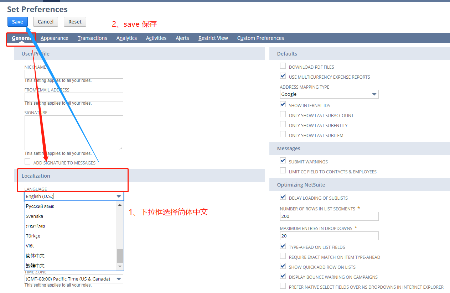This screenshot has height=293, width=450.
Task: Uncheck Show Internal IDs
Action: [x=283, y=105]
